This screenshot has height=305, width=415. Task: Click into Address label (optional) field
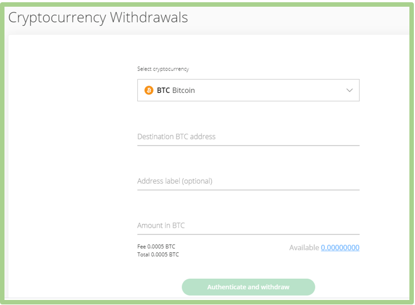coord(248,181)
